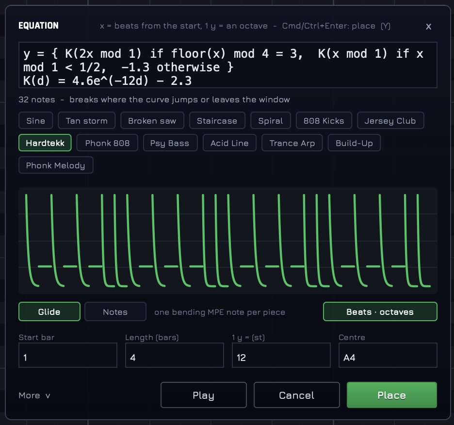The width and height of the screenshot is (454, 425).
Task: Edit the 1 y = (st) semitones field
Action: pos(281,355)
